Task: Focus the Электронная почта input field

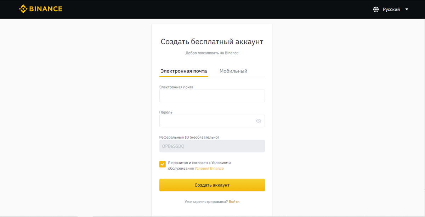Action: (x=212, y=96)
